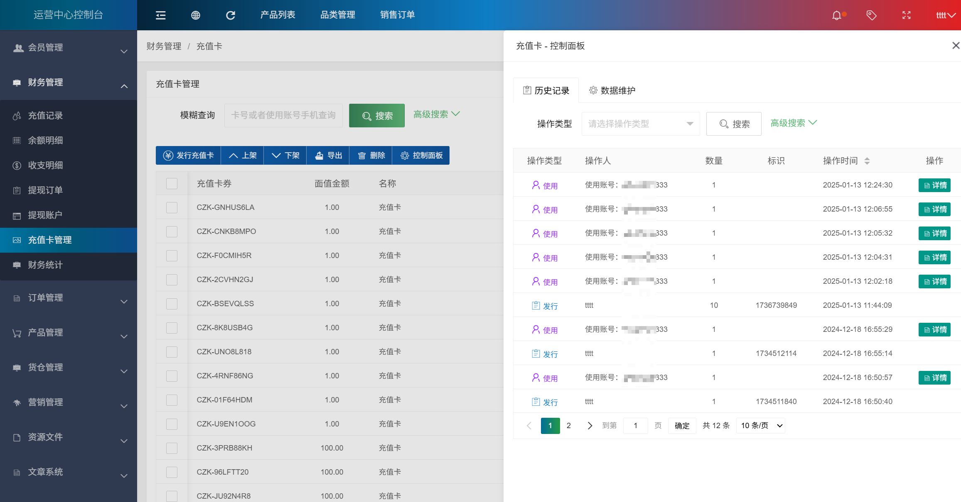Image resolution: width=961 pixels, height=502 pixels.
Task: Close the 充值卡 control panel drawer
Action: [x=956, y=46]
